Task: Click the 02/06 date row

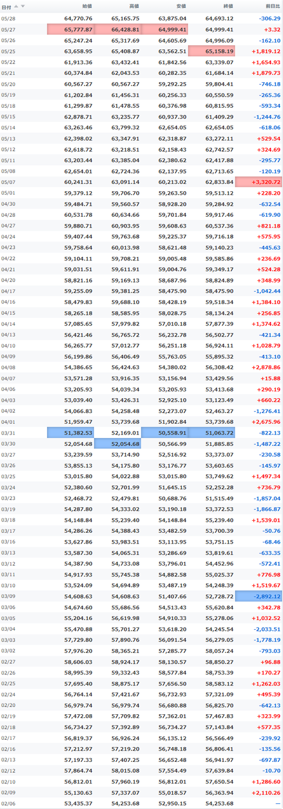Action: pos(141,803)
